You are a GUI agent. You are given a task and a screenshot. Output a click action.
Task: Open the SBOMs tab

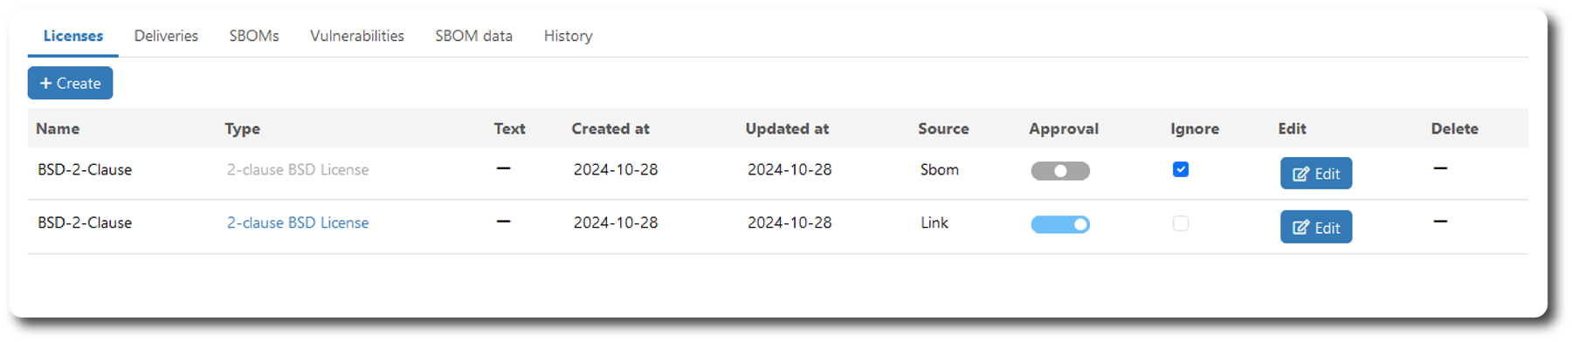254,36
